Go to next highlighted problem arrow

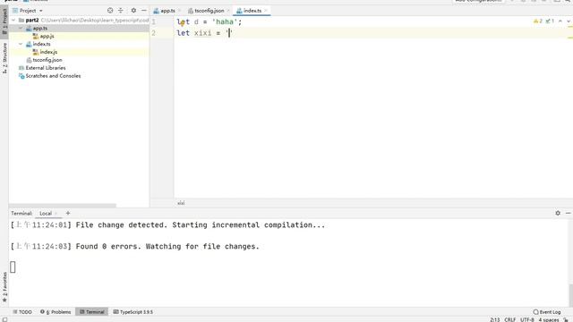point(569,21)
